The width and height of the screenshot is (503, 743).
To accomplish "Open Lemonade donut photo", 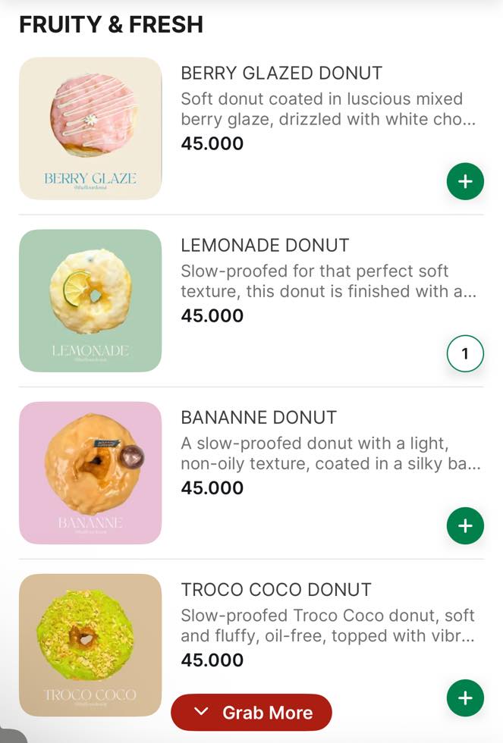I will (90, 300).
